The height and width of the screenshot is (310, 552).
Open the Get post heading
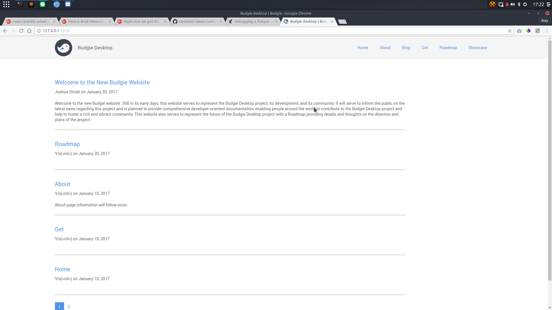[x=59, y=229]
